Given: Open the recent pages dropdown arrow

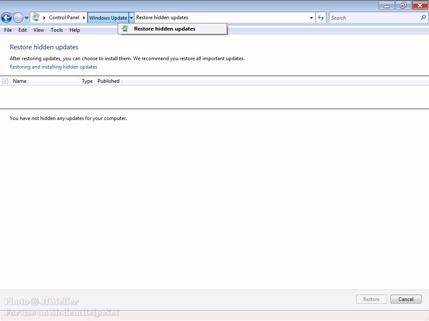Looking at the screenshot, I should coord(26,18).
